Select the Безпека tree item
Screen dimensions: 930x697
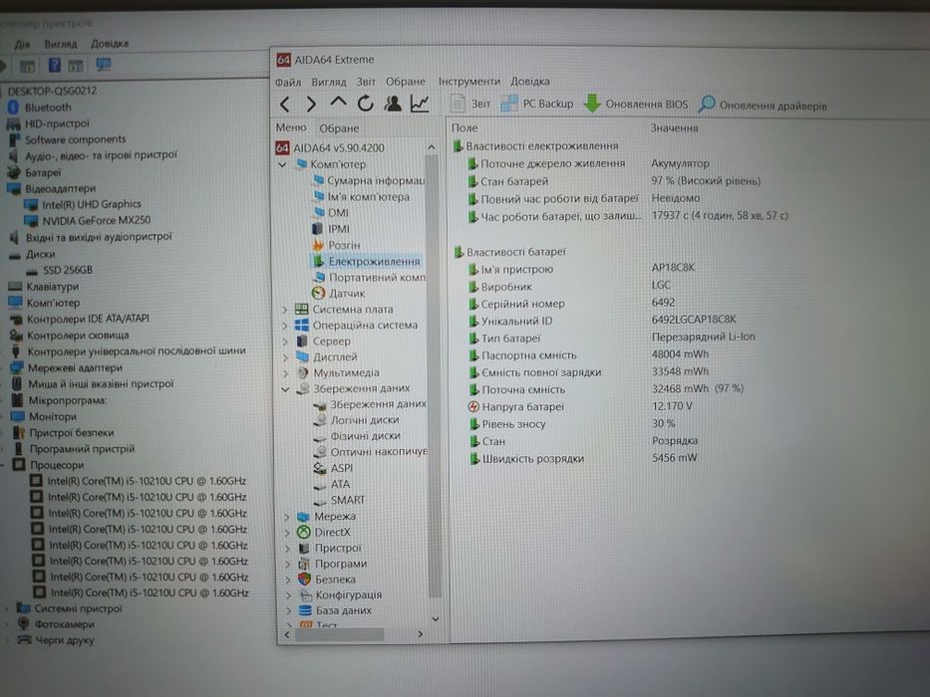(327, 580)
